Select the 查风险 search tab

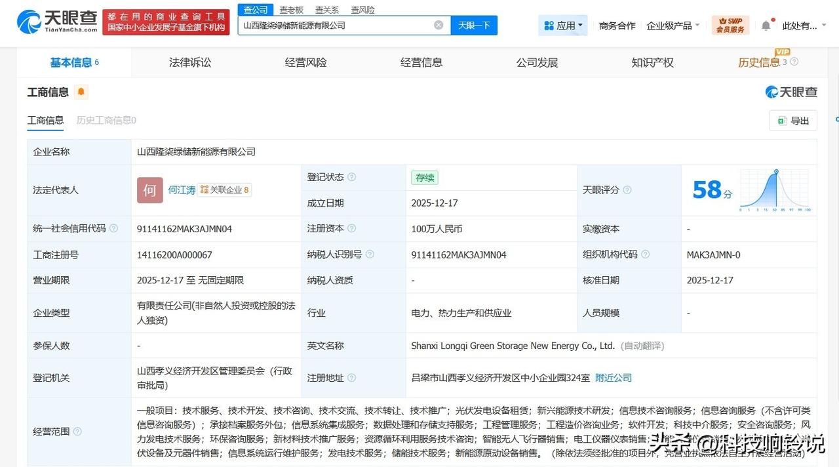[x=363, y=10]
